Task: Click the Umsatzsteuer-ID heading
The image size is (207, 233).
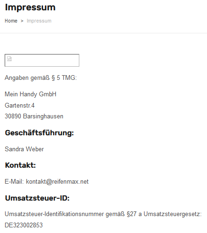Action: click(x=37, y=198)
